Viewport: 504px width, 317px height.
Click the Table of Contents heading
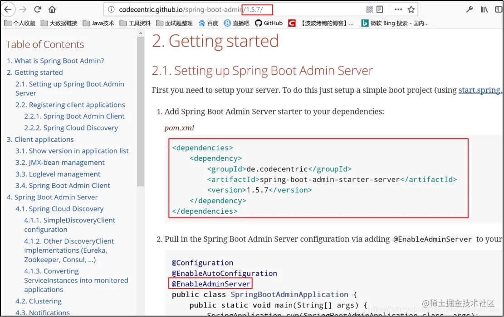[45, 44]
